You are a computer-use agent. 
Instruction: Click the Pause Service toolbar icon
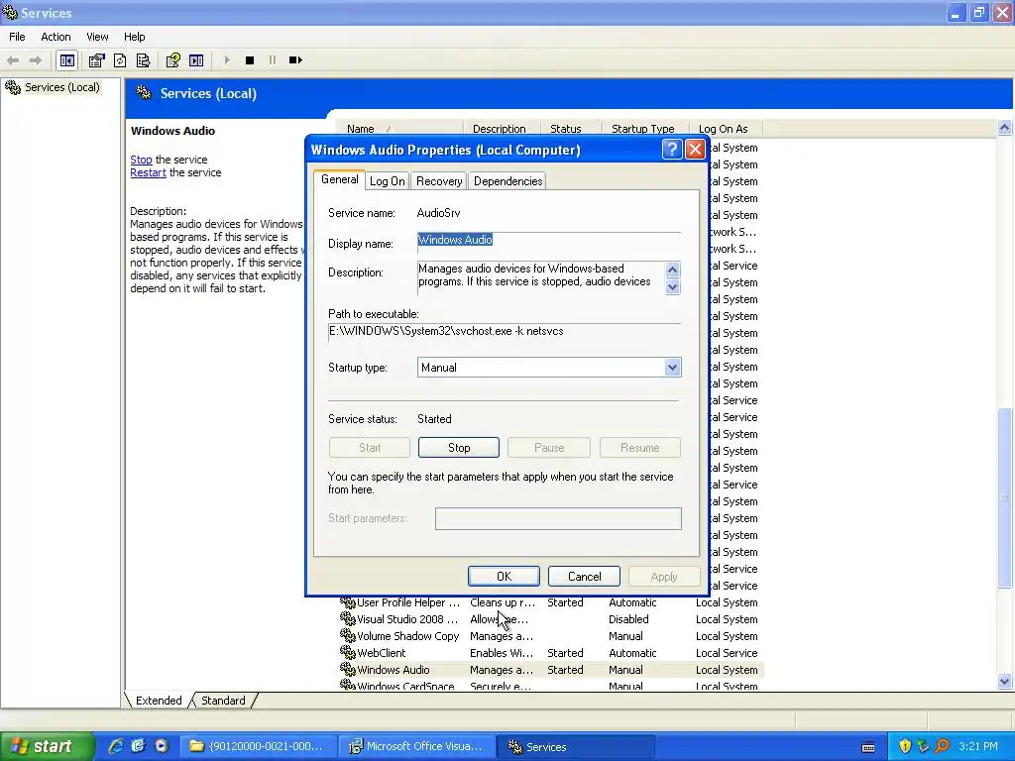tap(272, 60)
